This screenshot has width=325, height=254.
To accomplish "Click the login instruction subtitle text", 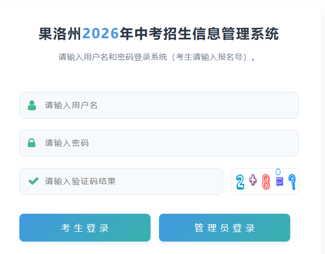I will coord(157,57).
